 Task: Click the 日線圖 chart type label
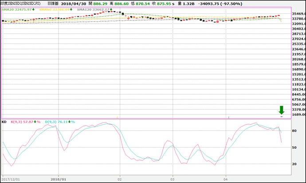pos(53,3)
